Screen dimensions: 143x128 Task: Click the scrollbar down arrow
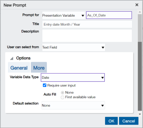(x=140, y=114)
